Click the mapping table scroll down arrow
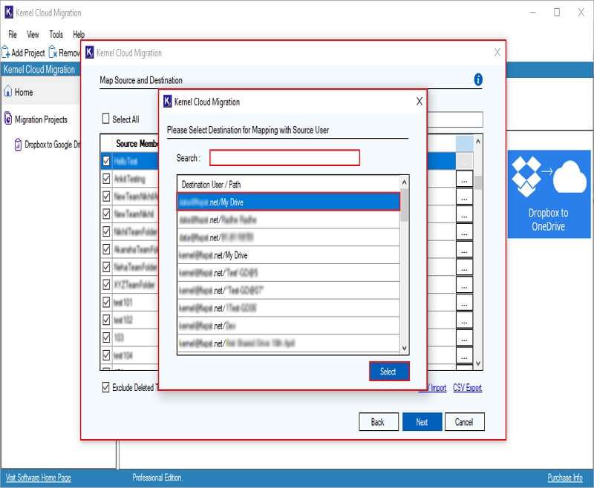This screenshot has height=488, width=594. pyautogui.click(x=478, y=363)
